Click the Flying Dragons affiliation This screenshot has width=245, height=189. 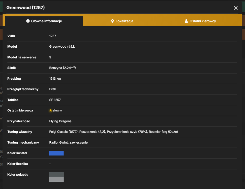point(60,121)
